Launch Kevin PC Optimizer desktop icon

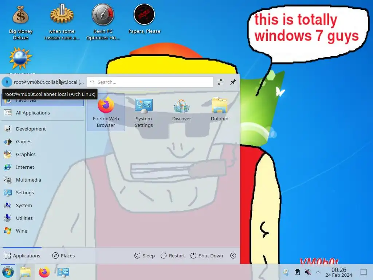(x=103, y=22)
